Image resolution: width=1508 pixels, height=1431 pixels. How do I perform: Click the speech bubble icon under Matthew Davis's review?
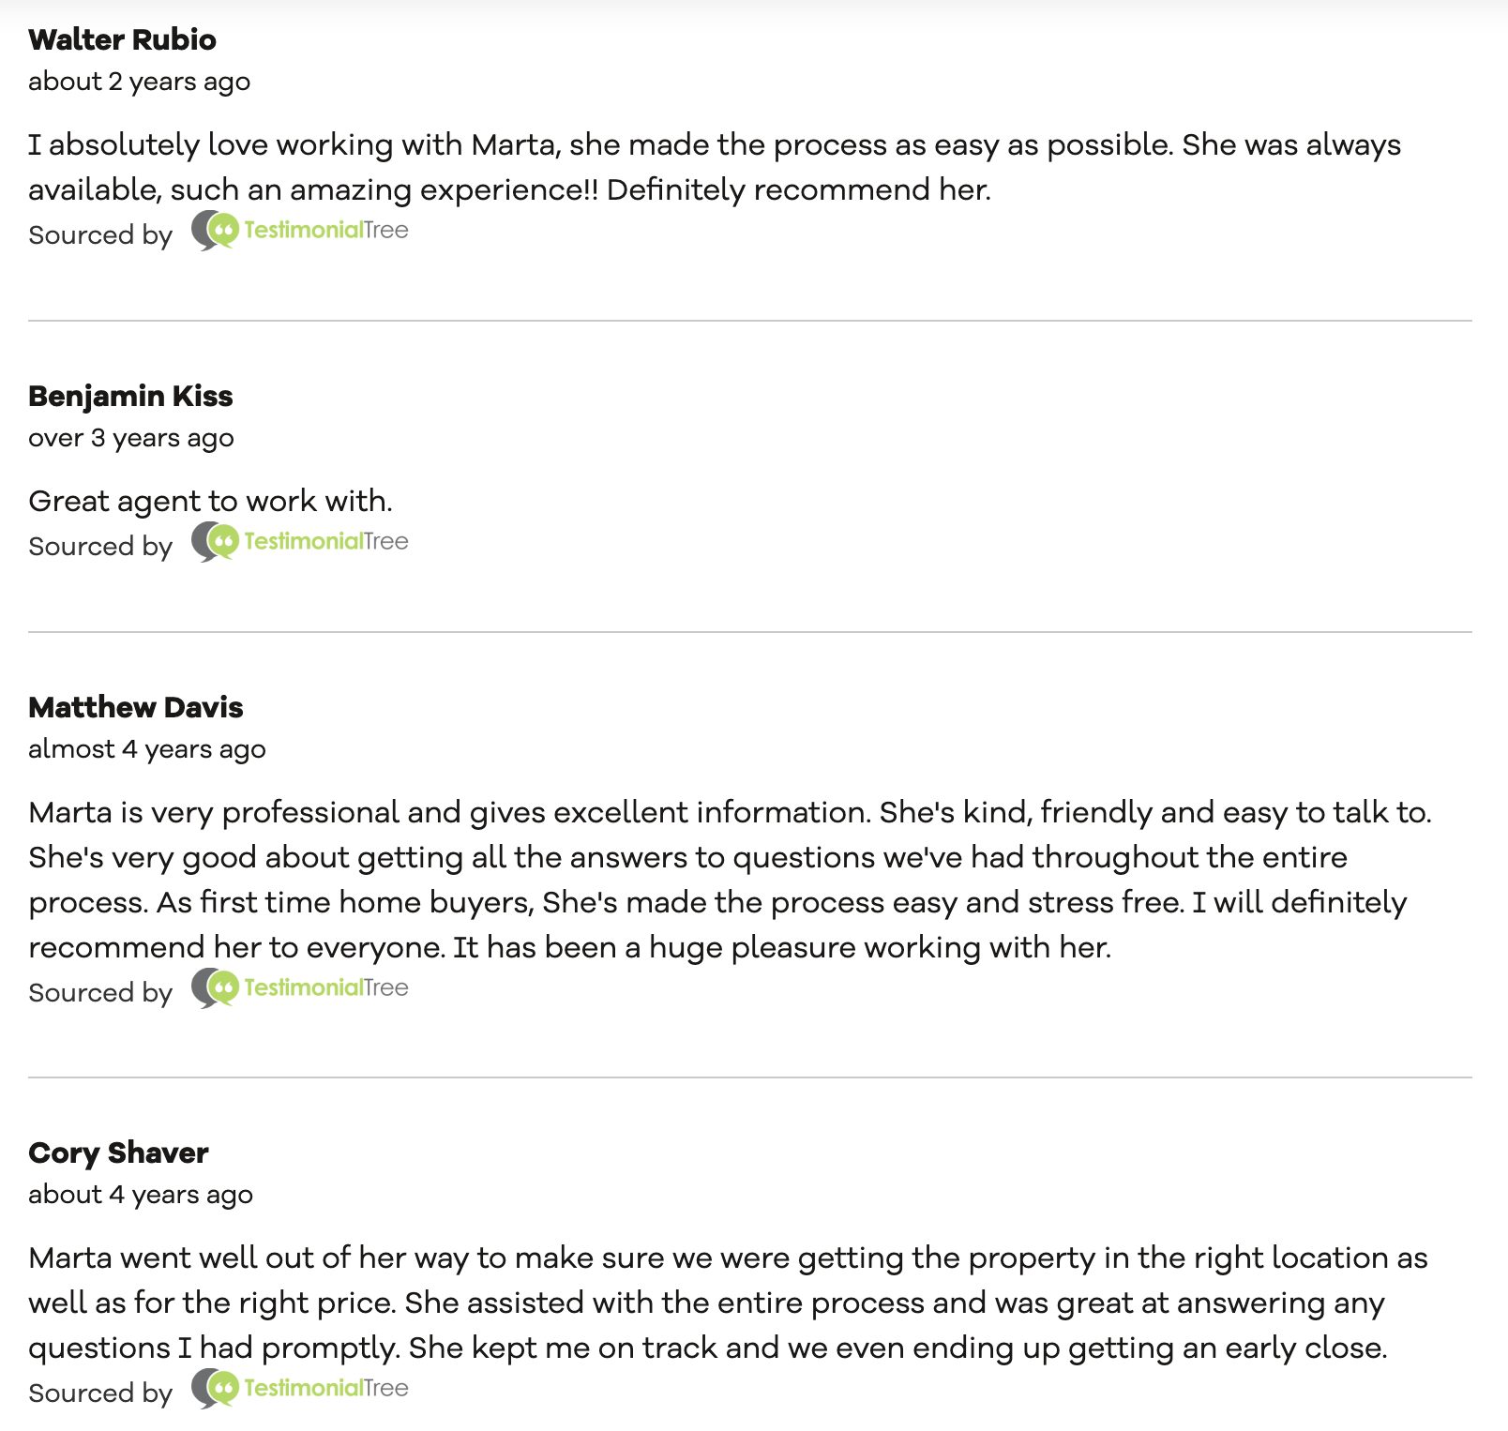216,988
